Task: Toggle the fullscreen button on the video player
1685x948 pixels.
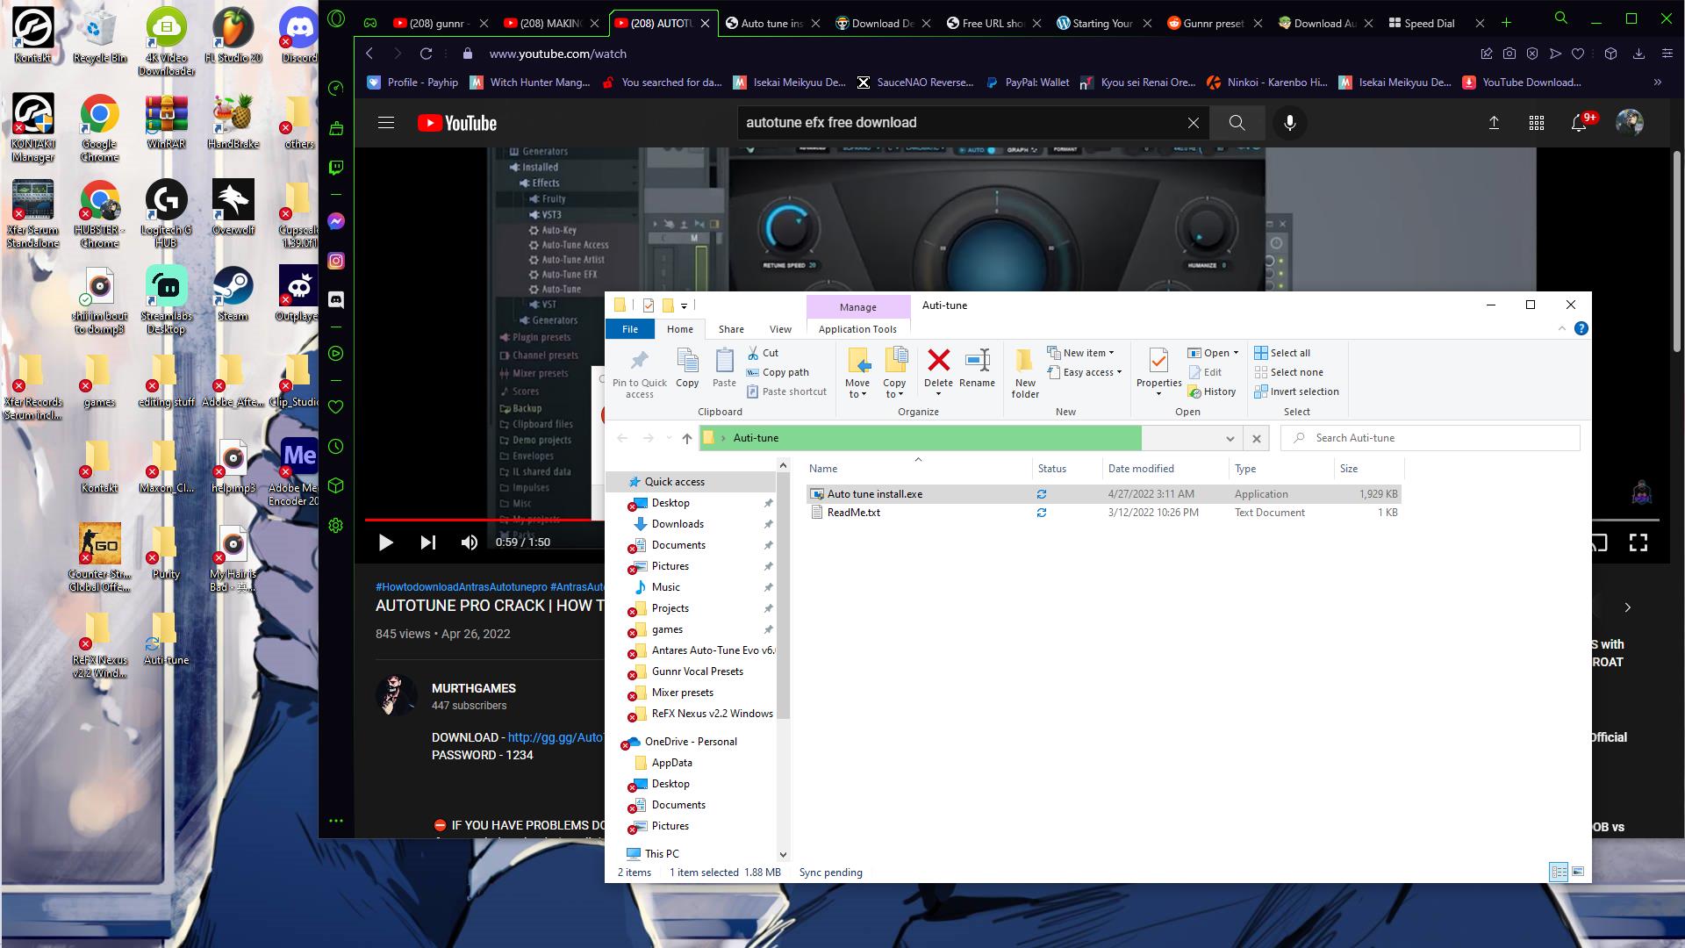Action: [x=1638, y=542]
